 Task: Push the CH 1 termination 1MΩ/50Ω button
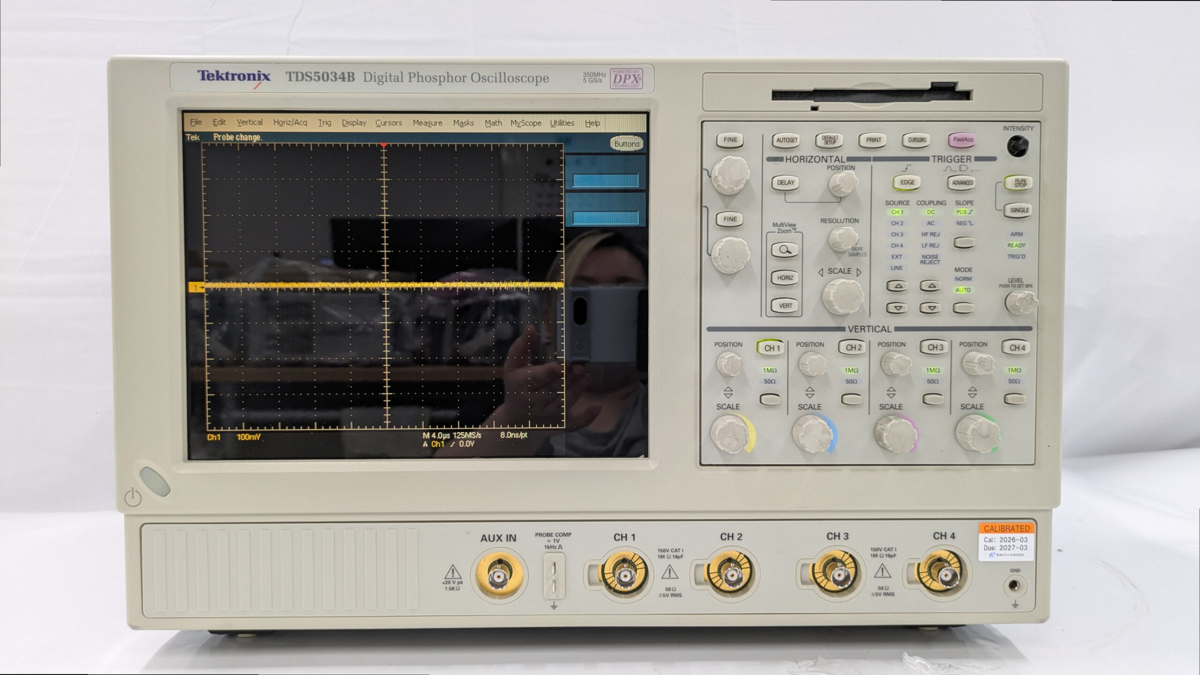(x=770, y=399)
